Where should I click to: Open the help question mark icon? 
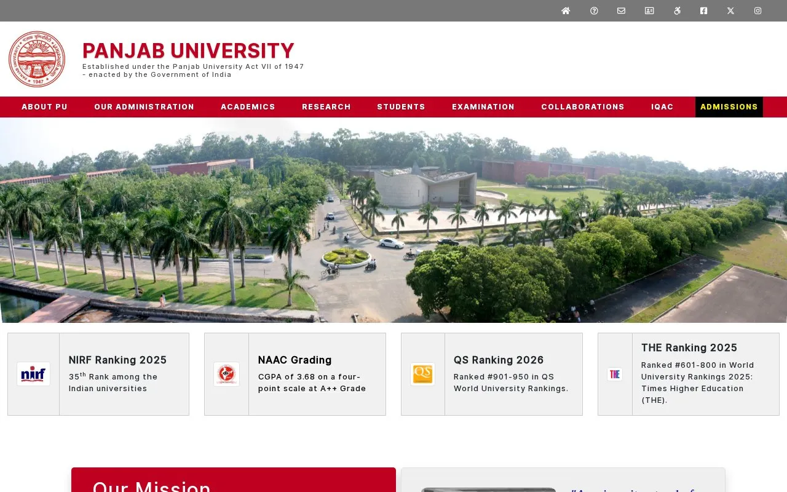[594, 10]
